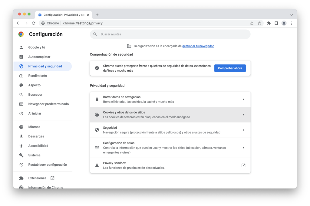Open Privacy Sandbox external link icon

pos(243,165)
